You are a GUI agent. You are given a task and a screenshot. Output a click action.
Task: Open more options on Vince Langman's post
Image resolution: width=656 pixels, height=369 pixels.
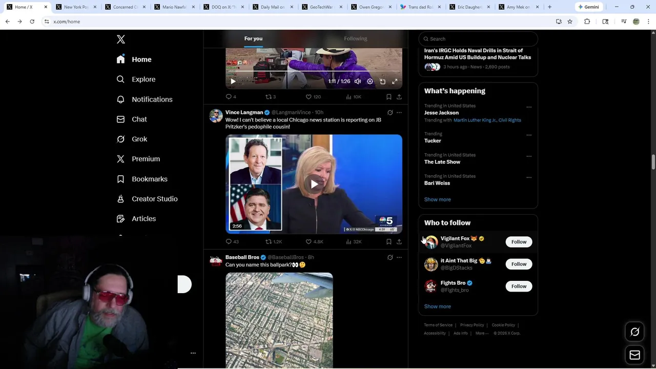pos(399,113)
